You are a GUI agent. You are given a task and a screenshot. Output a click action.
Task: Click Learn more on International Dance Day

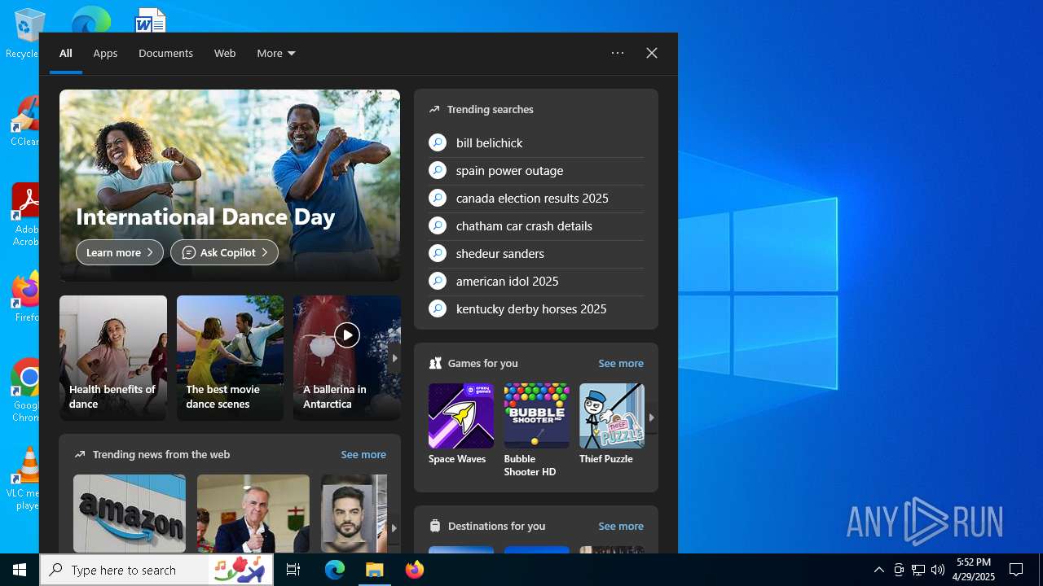click(x=120, y=252)
